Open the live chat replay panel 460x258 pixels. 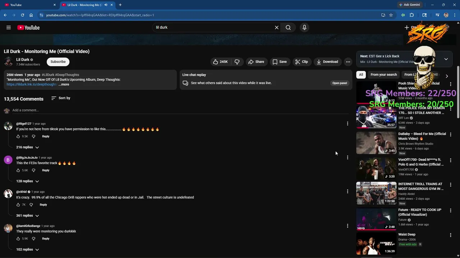pyautogui.click(x=340, y=83)
